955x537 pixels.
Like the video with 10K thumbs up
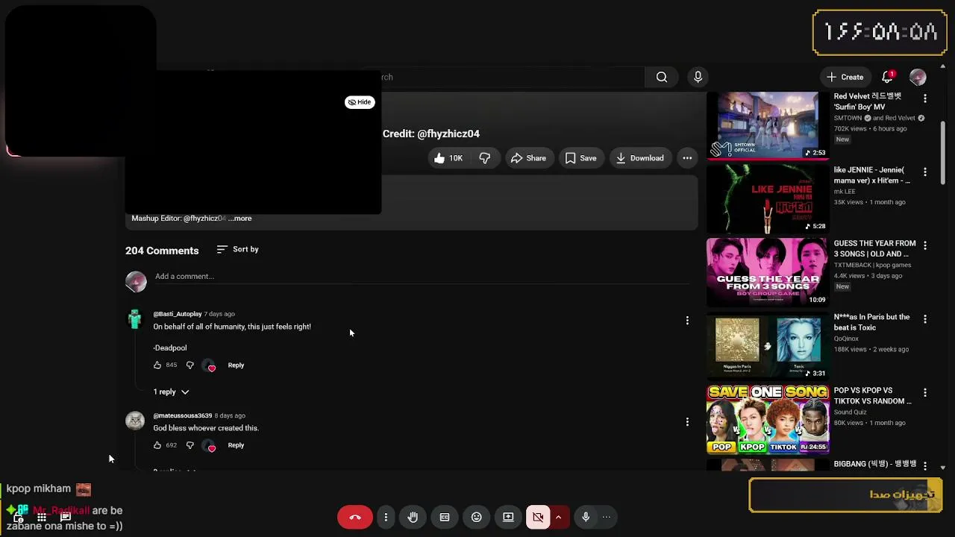(x=448, y=158)
